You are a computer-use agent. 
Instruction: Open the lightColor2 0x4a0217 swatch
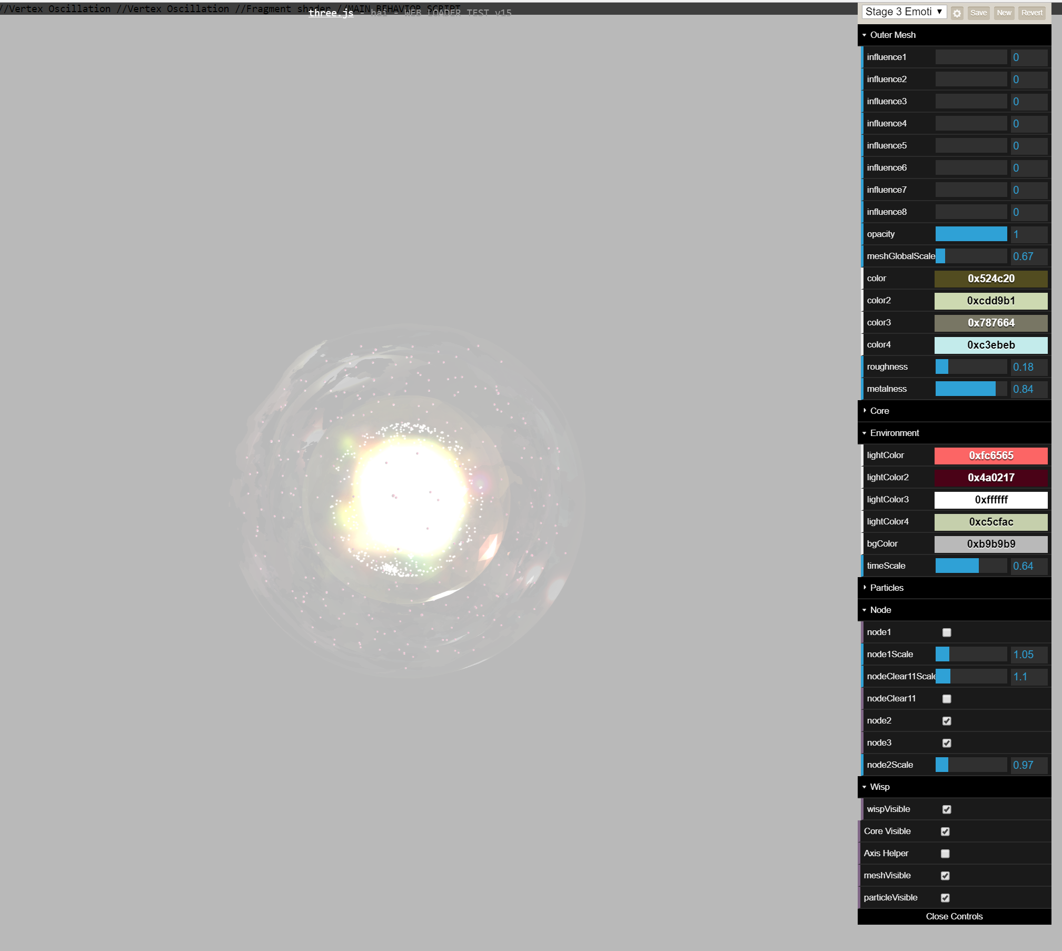990,478
